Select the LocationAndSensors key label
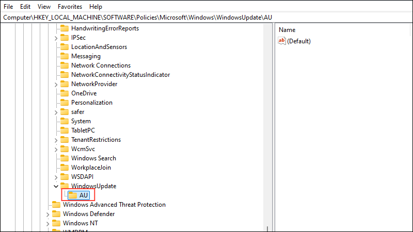Viewport: 413px width, 232px height. [x=99, y=47]
